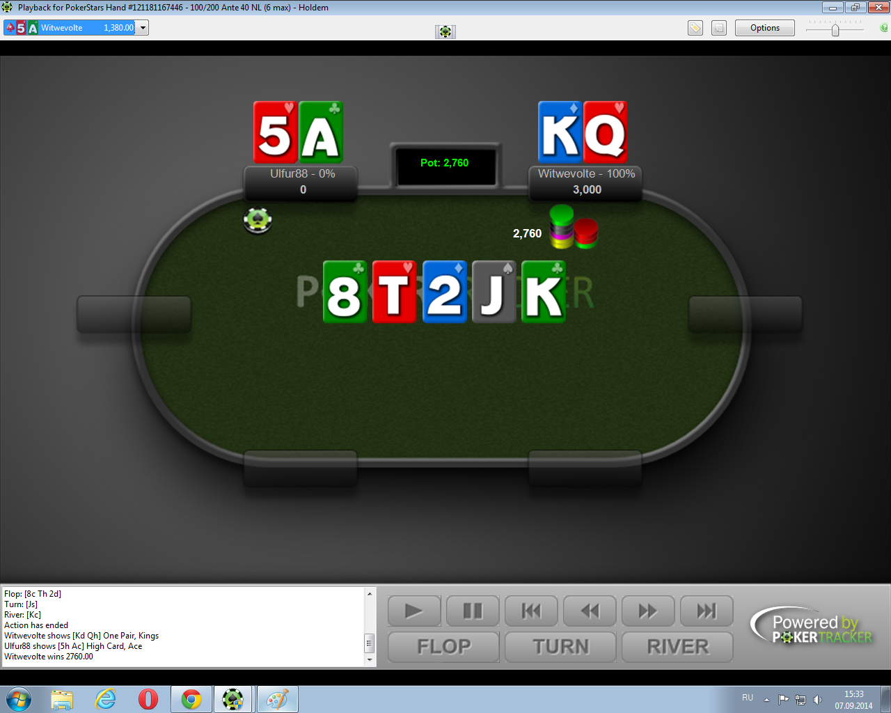This screenshot has width=891, height=713.
Task: Click the note icon beside Options
Action: pyautogui.click(x=719, y=28)
